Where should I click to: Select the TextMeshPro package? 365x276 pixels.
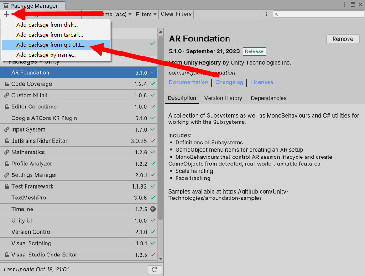point(78,198)
